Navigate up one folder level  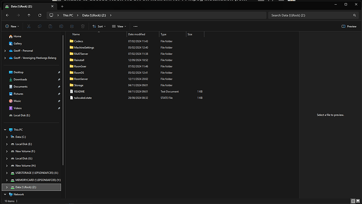click(29, 15)
